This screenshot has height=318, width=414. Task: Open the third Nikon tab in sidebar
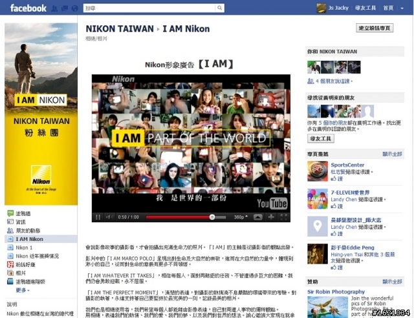33,256
